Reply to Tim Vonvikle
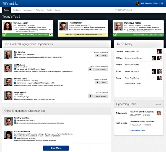This screenshot has height=152, width=166. point(104,55)
